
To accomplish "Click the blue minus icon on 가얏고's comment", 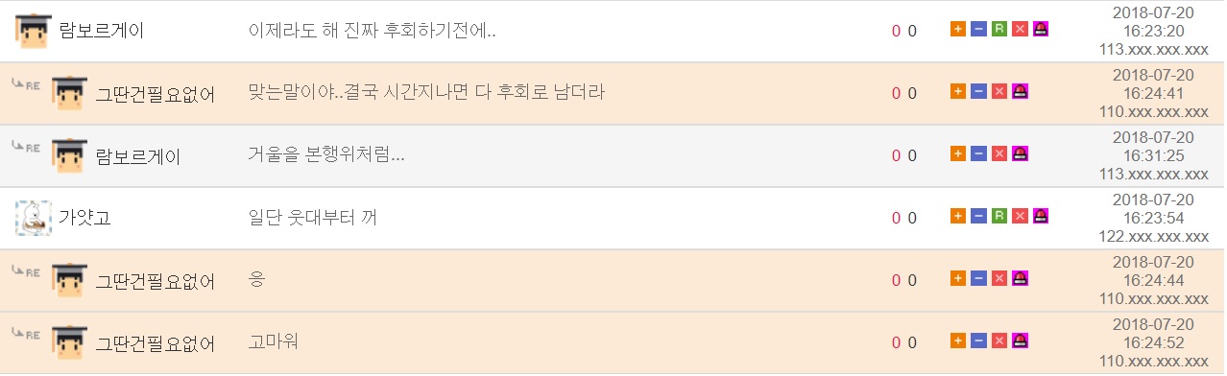I will [x=978, y=217].
